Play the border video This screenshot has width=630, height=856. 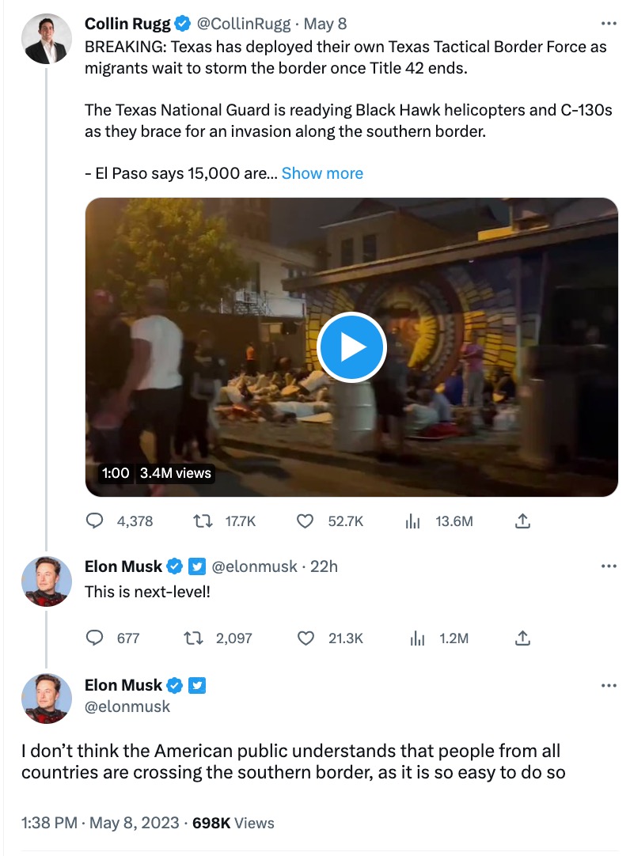[351, 347]
